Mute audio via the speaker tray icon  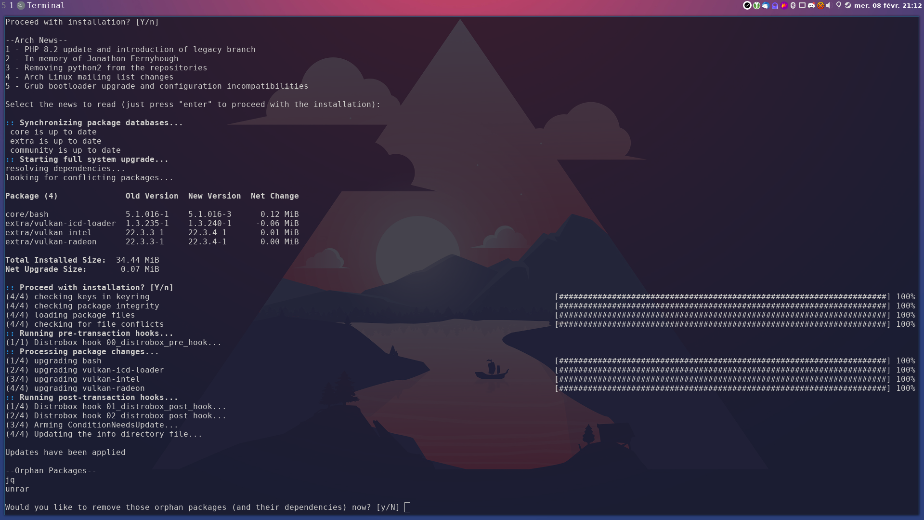[x=829, y=6]
